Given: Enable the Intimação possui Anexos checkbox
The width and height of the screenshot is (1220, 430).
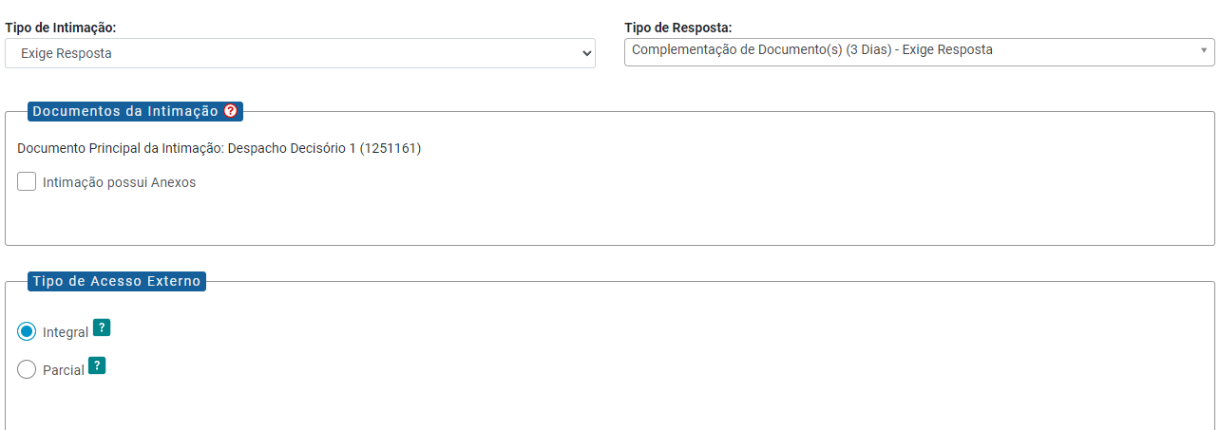Looking at the screenshot, I should (x=27, y=181).
